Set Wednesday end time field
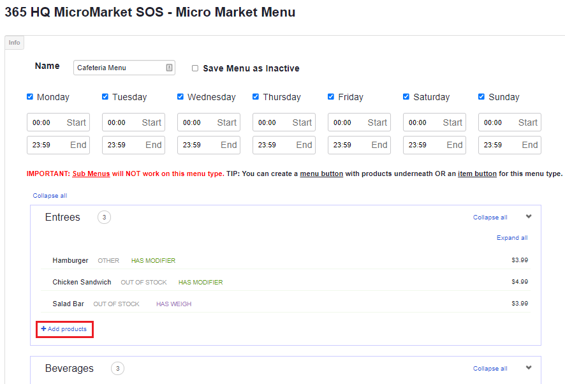 [x=209, y=145]
